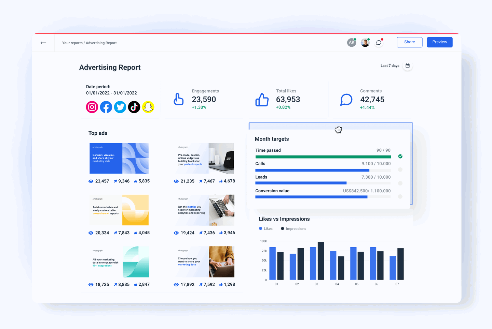Open the chat notifications bubble in the header
Viewport: 492px width, 329px height.
(x=378, y=42)
